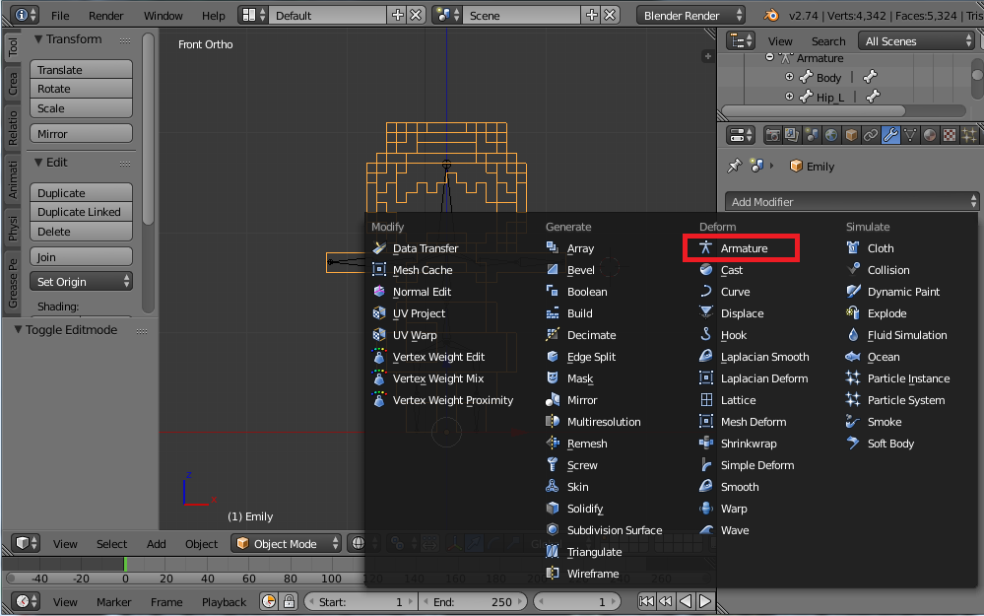Image resolution: width=984 pixels, height=616 pixels.
Task: Play animation in reverse
Action: pos(686,601)
